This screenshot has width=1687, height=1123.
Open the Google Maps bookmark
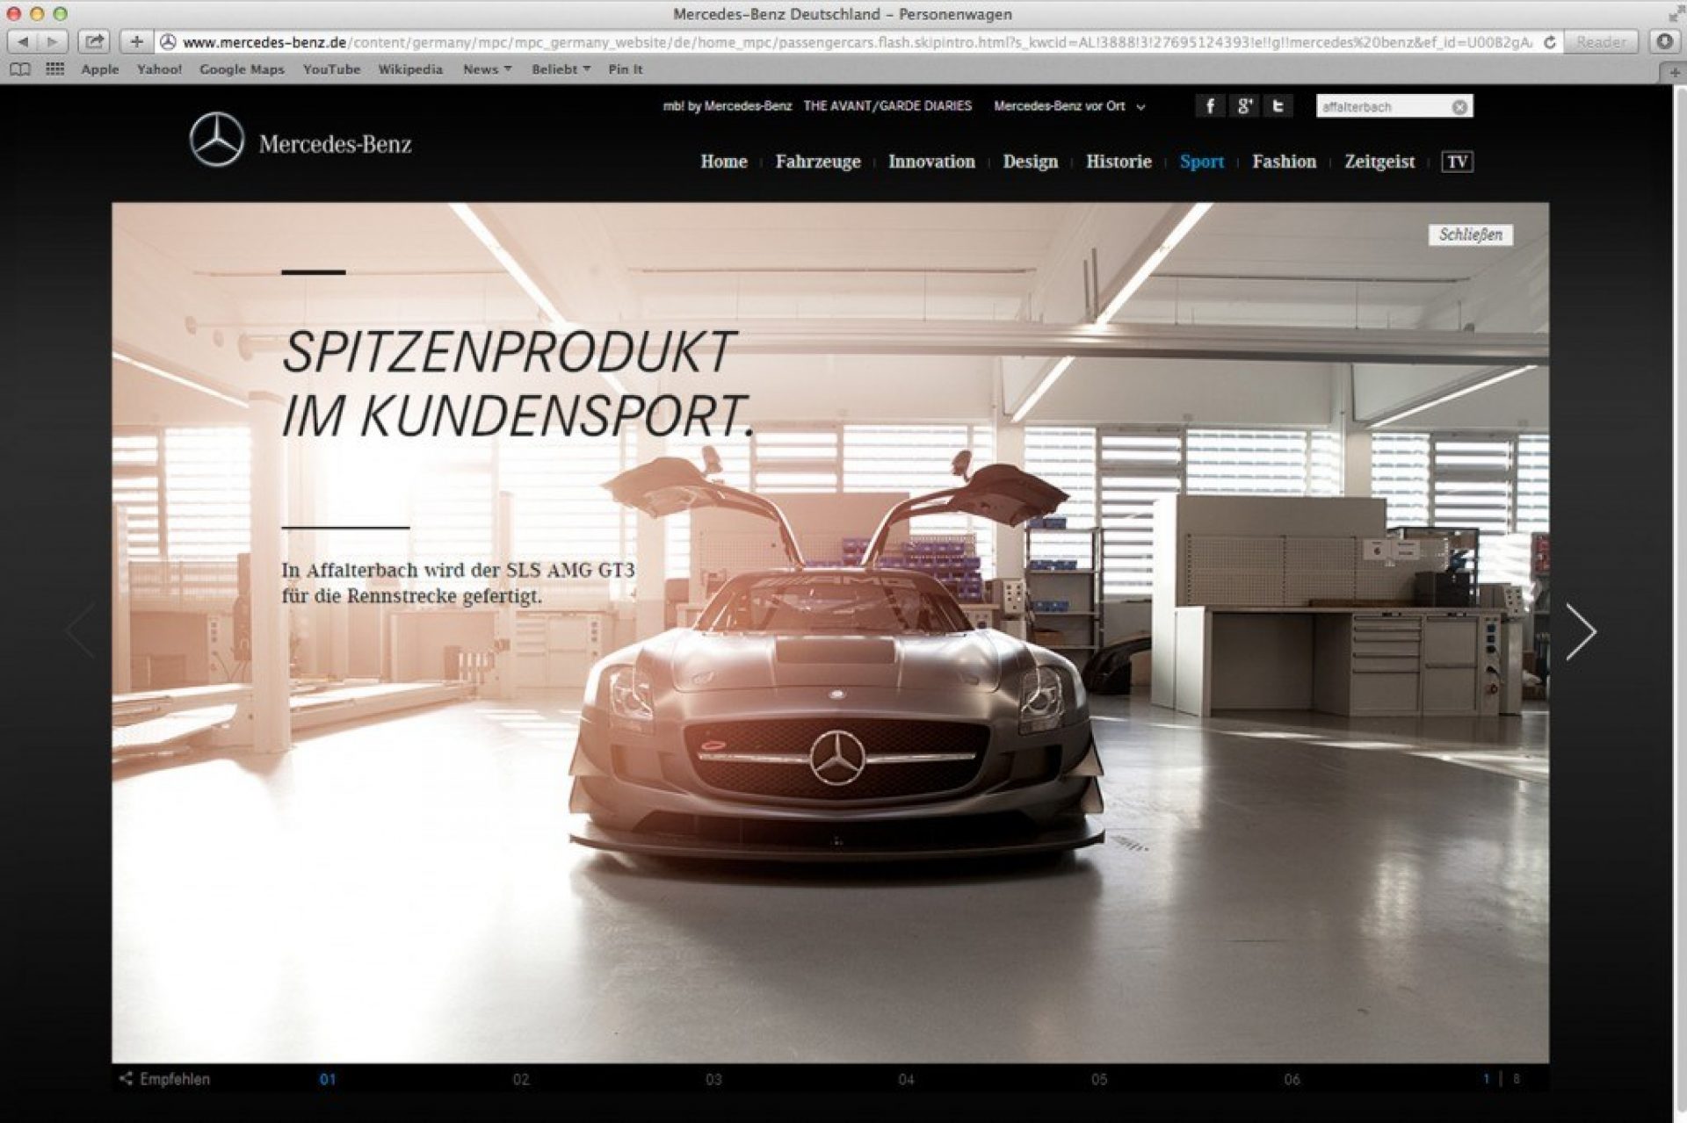242,69
